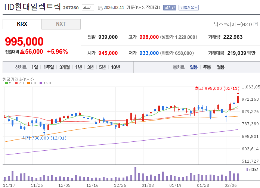Click the low price value 933,000

[x=149, y=53]
